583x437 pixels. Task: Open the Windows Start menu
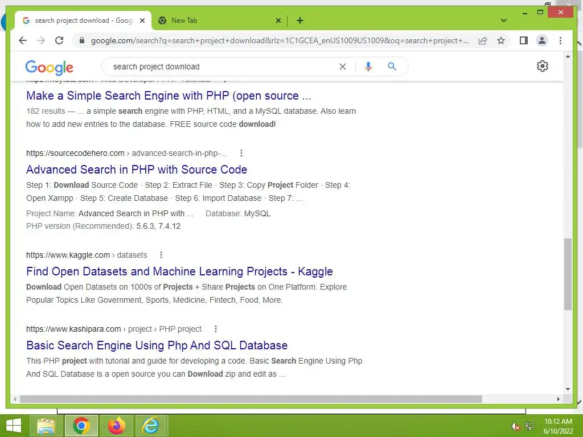click(x=14, y=426)
